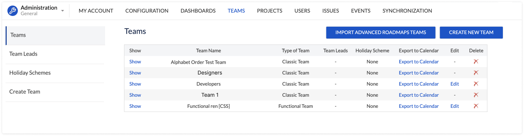524x136 pixels.
Task: Expand the Administration General dropdown arrow
Action: click(x=62, y=11)
